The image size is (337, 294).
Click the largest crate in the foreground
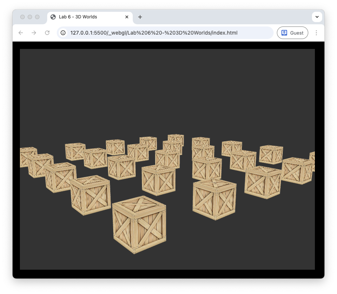coord(139,225)
